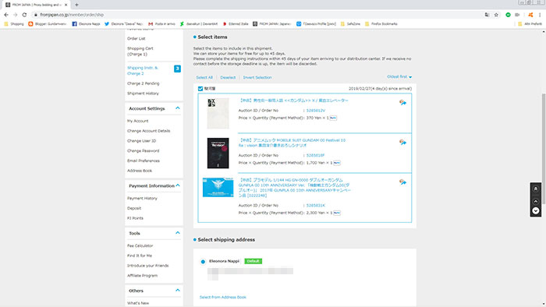Open Shopping Cart (Charge 1) in sidebar
Image resolution: width=546 pixels, height=307 pixels.
pos(140,51)
